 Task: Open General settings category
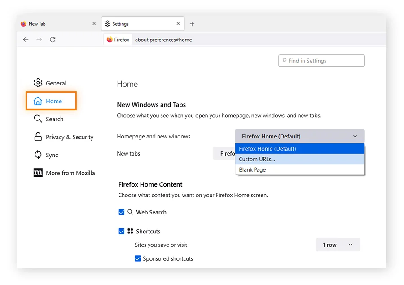pos(50,83)
